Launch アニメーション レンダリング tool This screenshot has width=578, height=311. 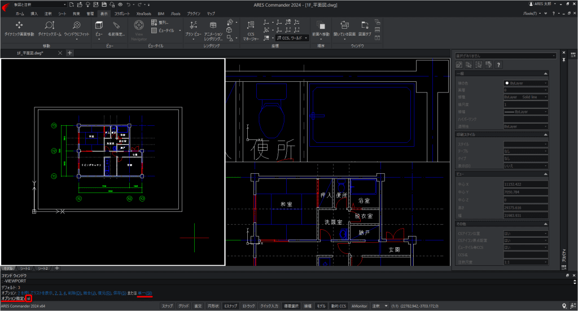pyautogui.click(x=213, y=30)
